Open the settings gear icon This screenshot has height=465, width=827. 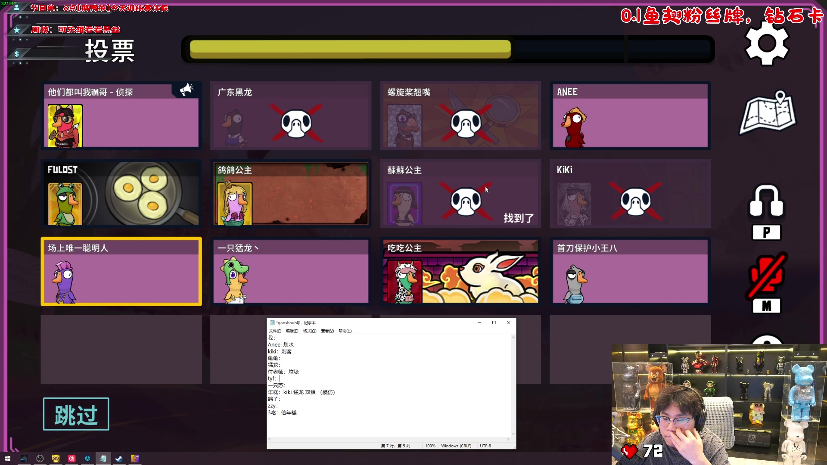(767, 43)
